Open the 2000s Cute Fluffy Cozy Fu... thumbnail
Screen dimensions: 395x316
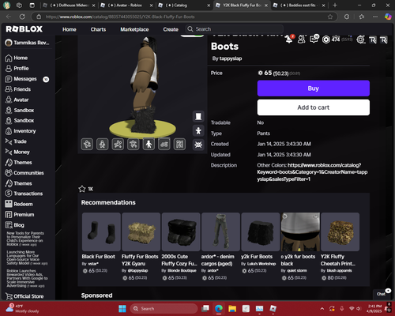click(181, 231)
